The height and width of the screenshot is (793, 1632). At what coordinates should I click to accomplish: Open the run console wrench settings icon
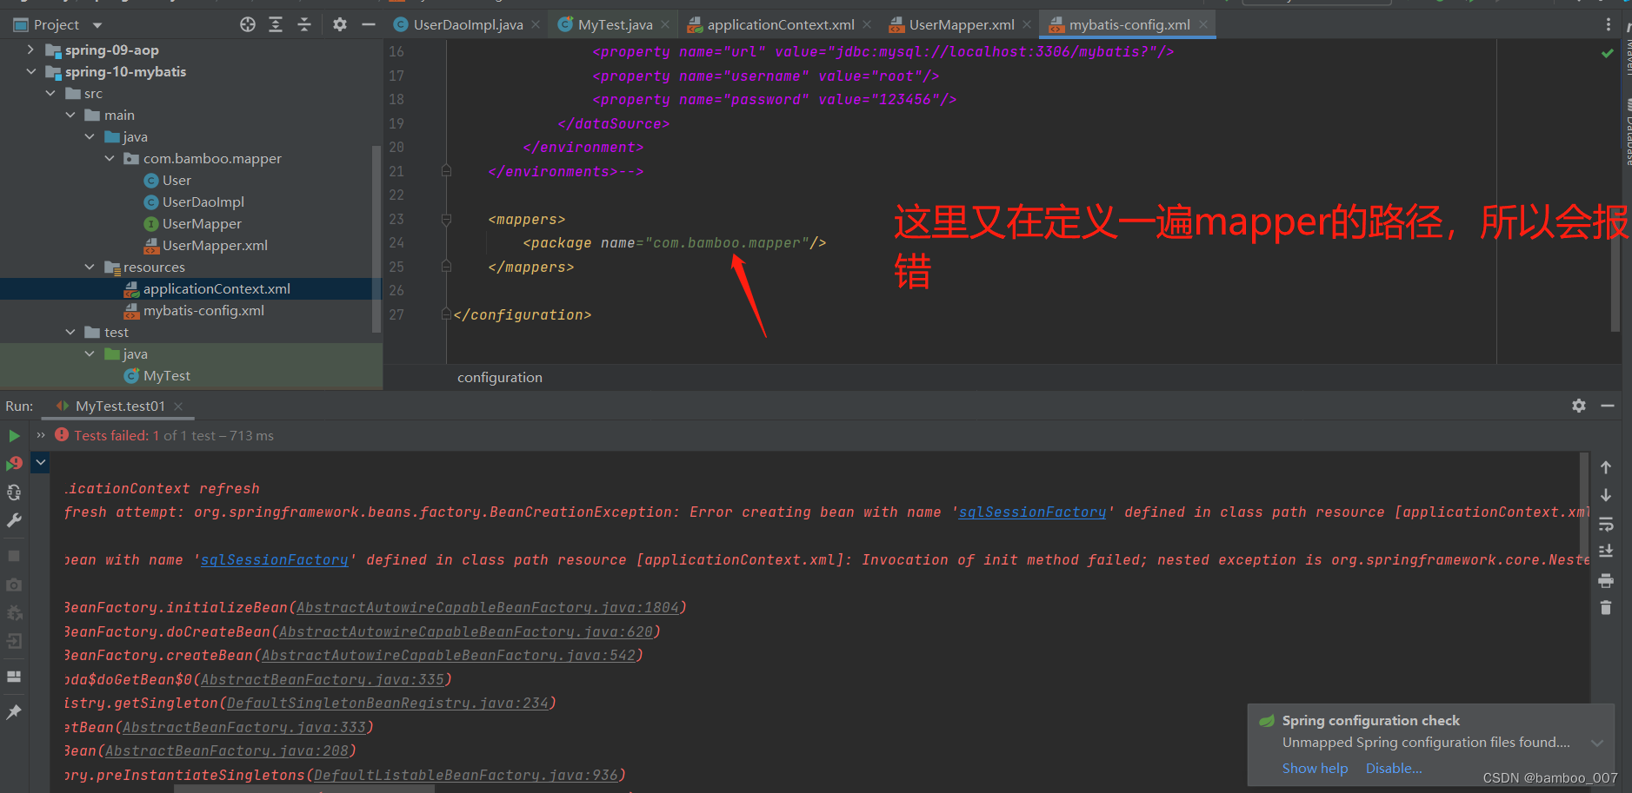(14, 519)
